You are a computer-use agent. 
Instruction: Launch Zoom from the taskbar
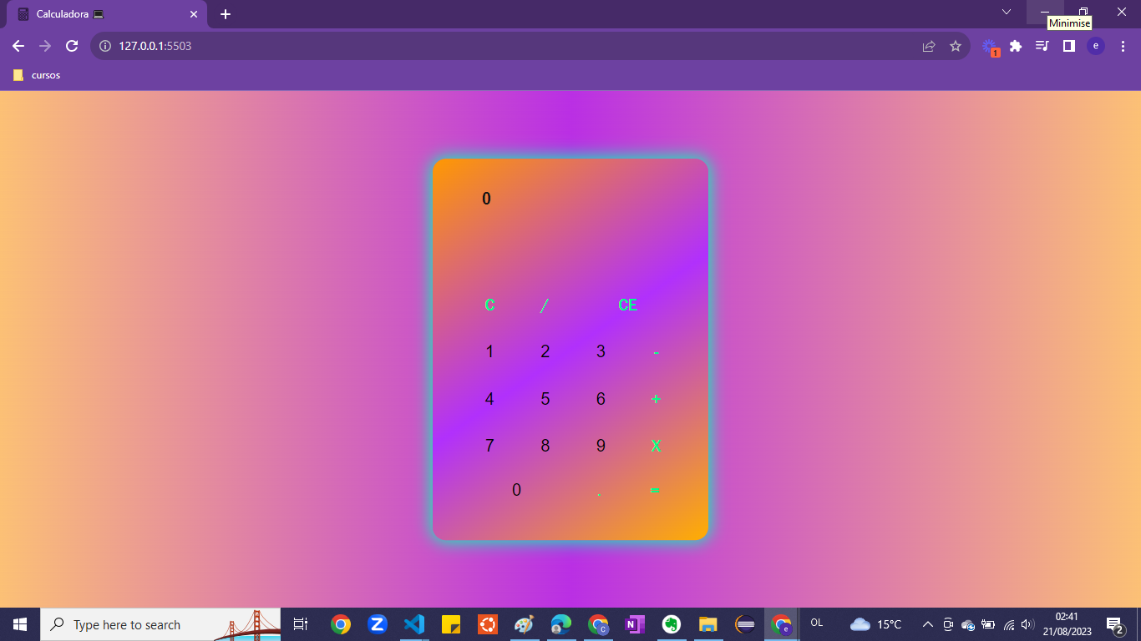tap(377, 623)
